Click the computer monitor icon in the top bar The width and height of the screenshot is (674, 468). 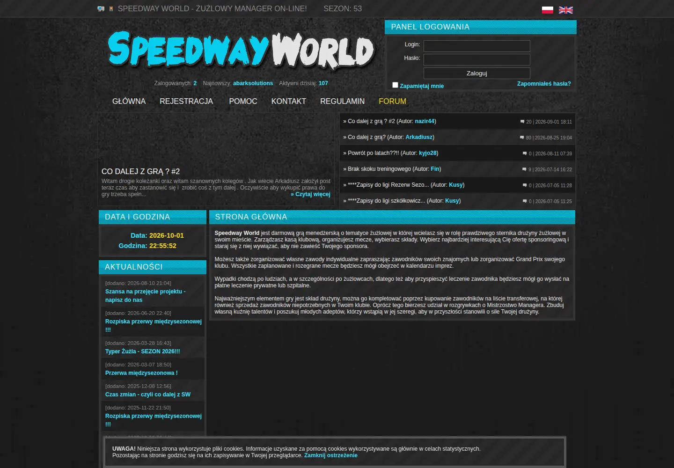(x=101, y=8)
